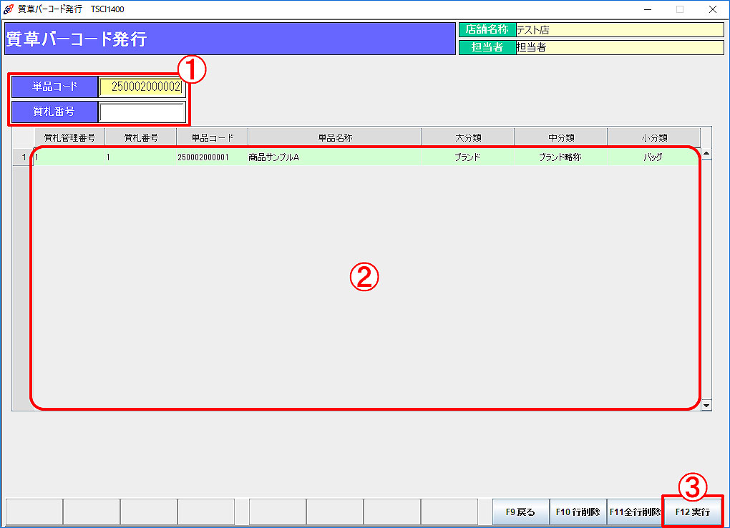Screen dimensions: 730x528
Task: Click the table scrollbar down arrow
Action: 706,405
